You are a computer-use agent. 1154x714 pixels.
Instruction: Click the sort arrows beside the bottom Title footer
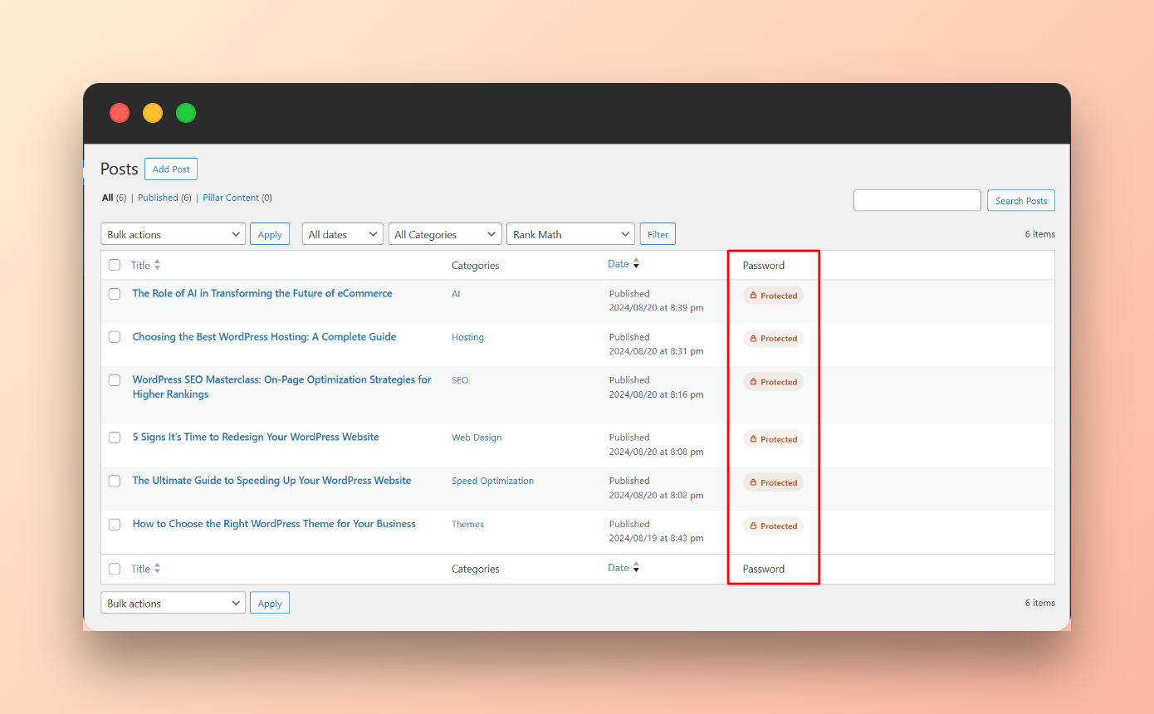158,569
